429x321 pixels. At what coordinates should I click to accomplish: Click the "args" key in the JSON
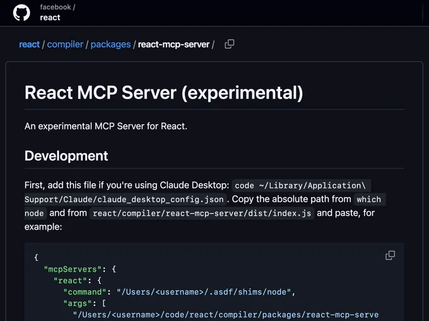point(77,303)
